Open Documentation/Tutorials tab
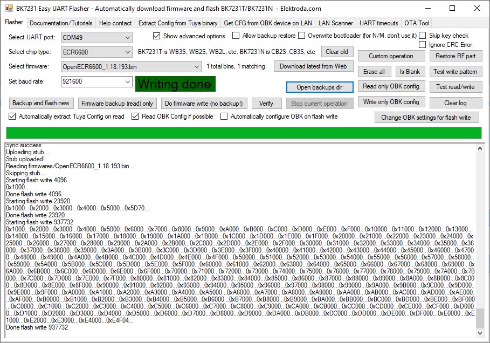 pyautogui.click(x=61, y=23)
